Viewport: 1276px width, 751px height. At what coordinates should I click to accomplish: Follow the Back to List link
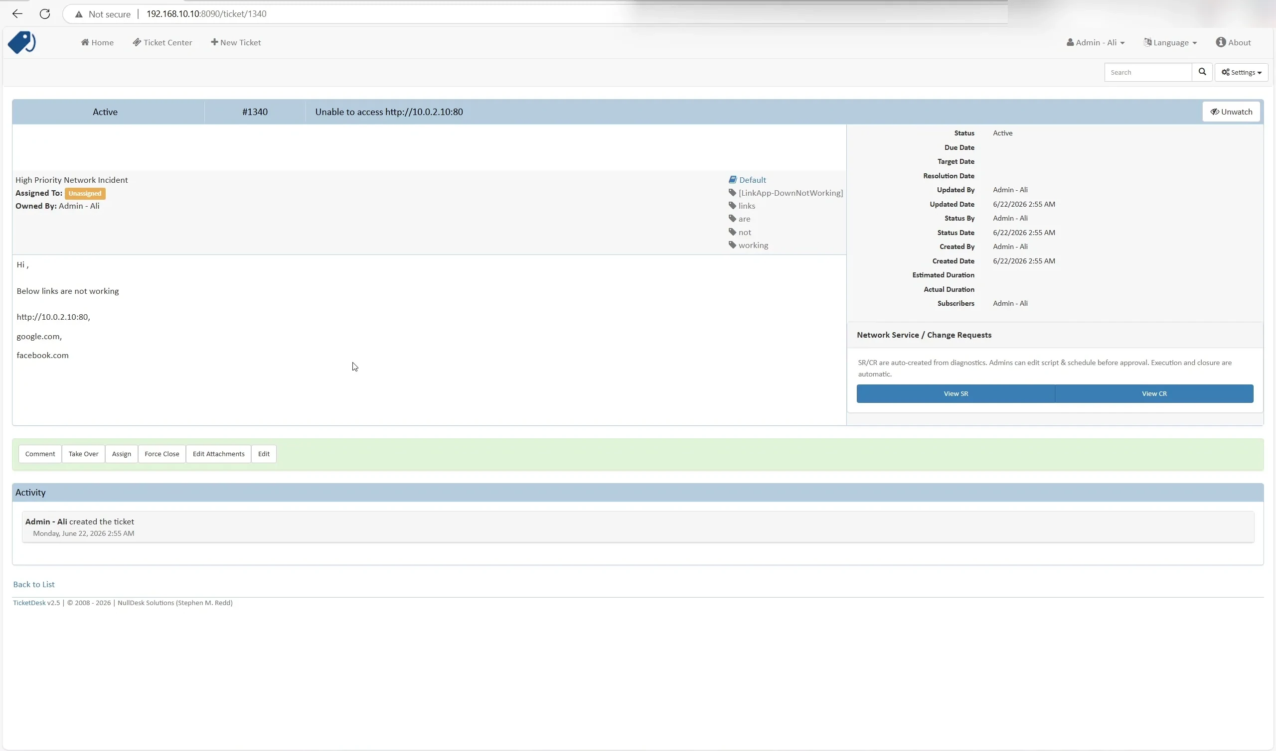(x=34, y=585)
